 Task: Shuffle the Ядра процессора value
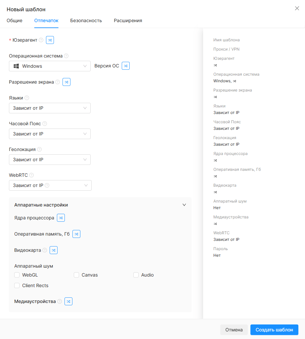61,218
